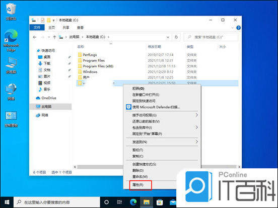Open Explorer help question mark icon
278x208 pixels.
click(238, 28)
